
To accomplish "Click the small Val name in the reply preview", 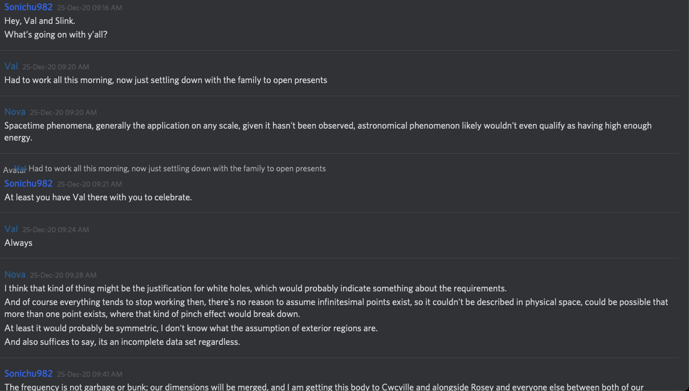I will (x=23, y=168).
